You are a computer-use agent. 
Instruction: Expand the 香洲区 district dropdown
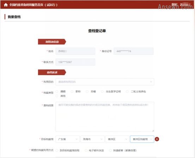(x=117, y=139)
